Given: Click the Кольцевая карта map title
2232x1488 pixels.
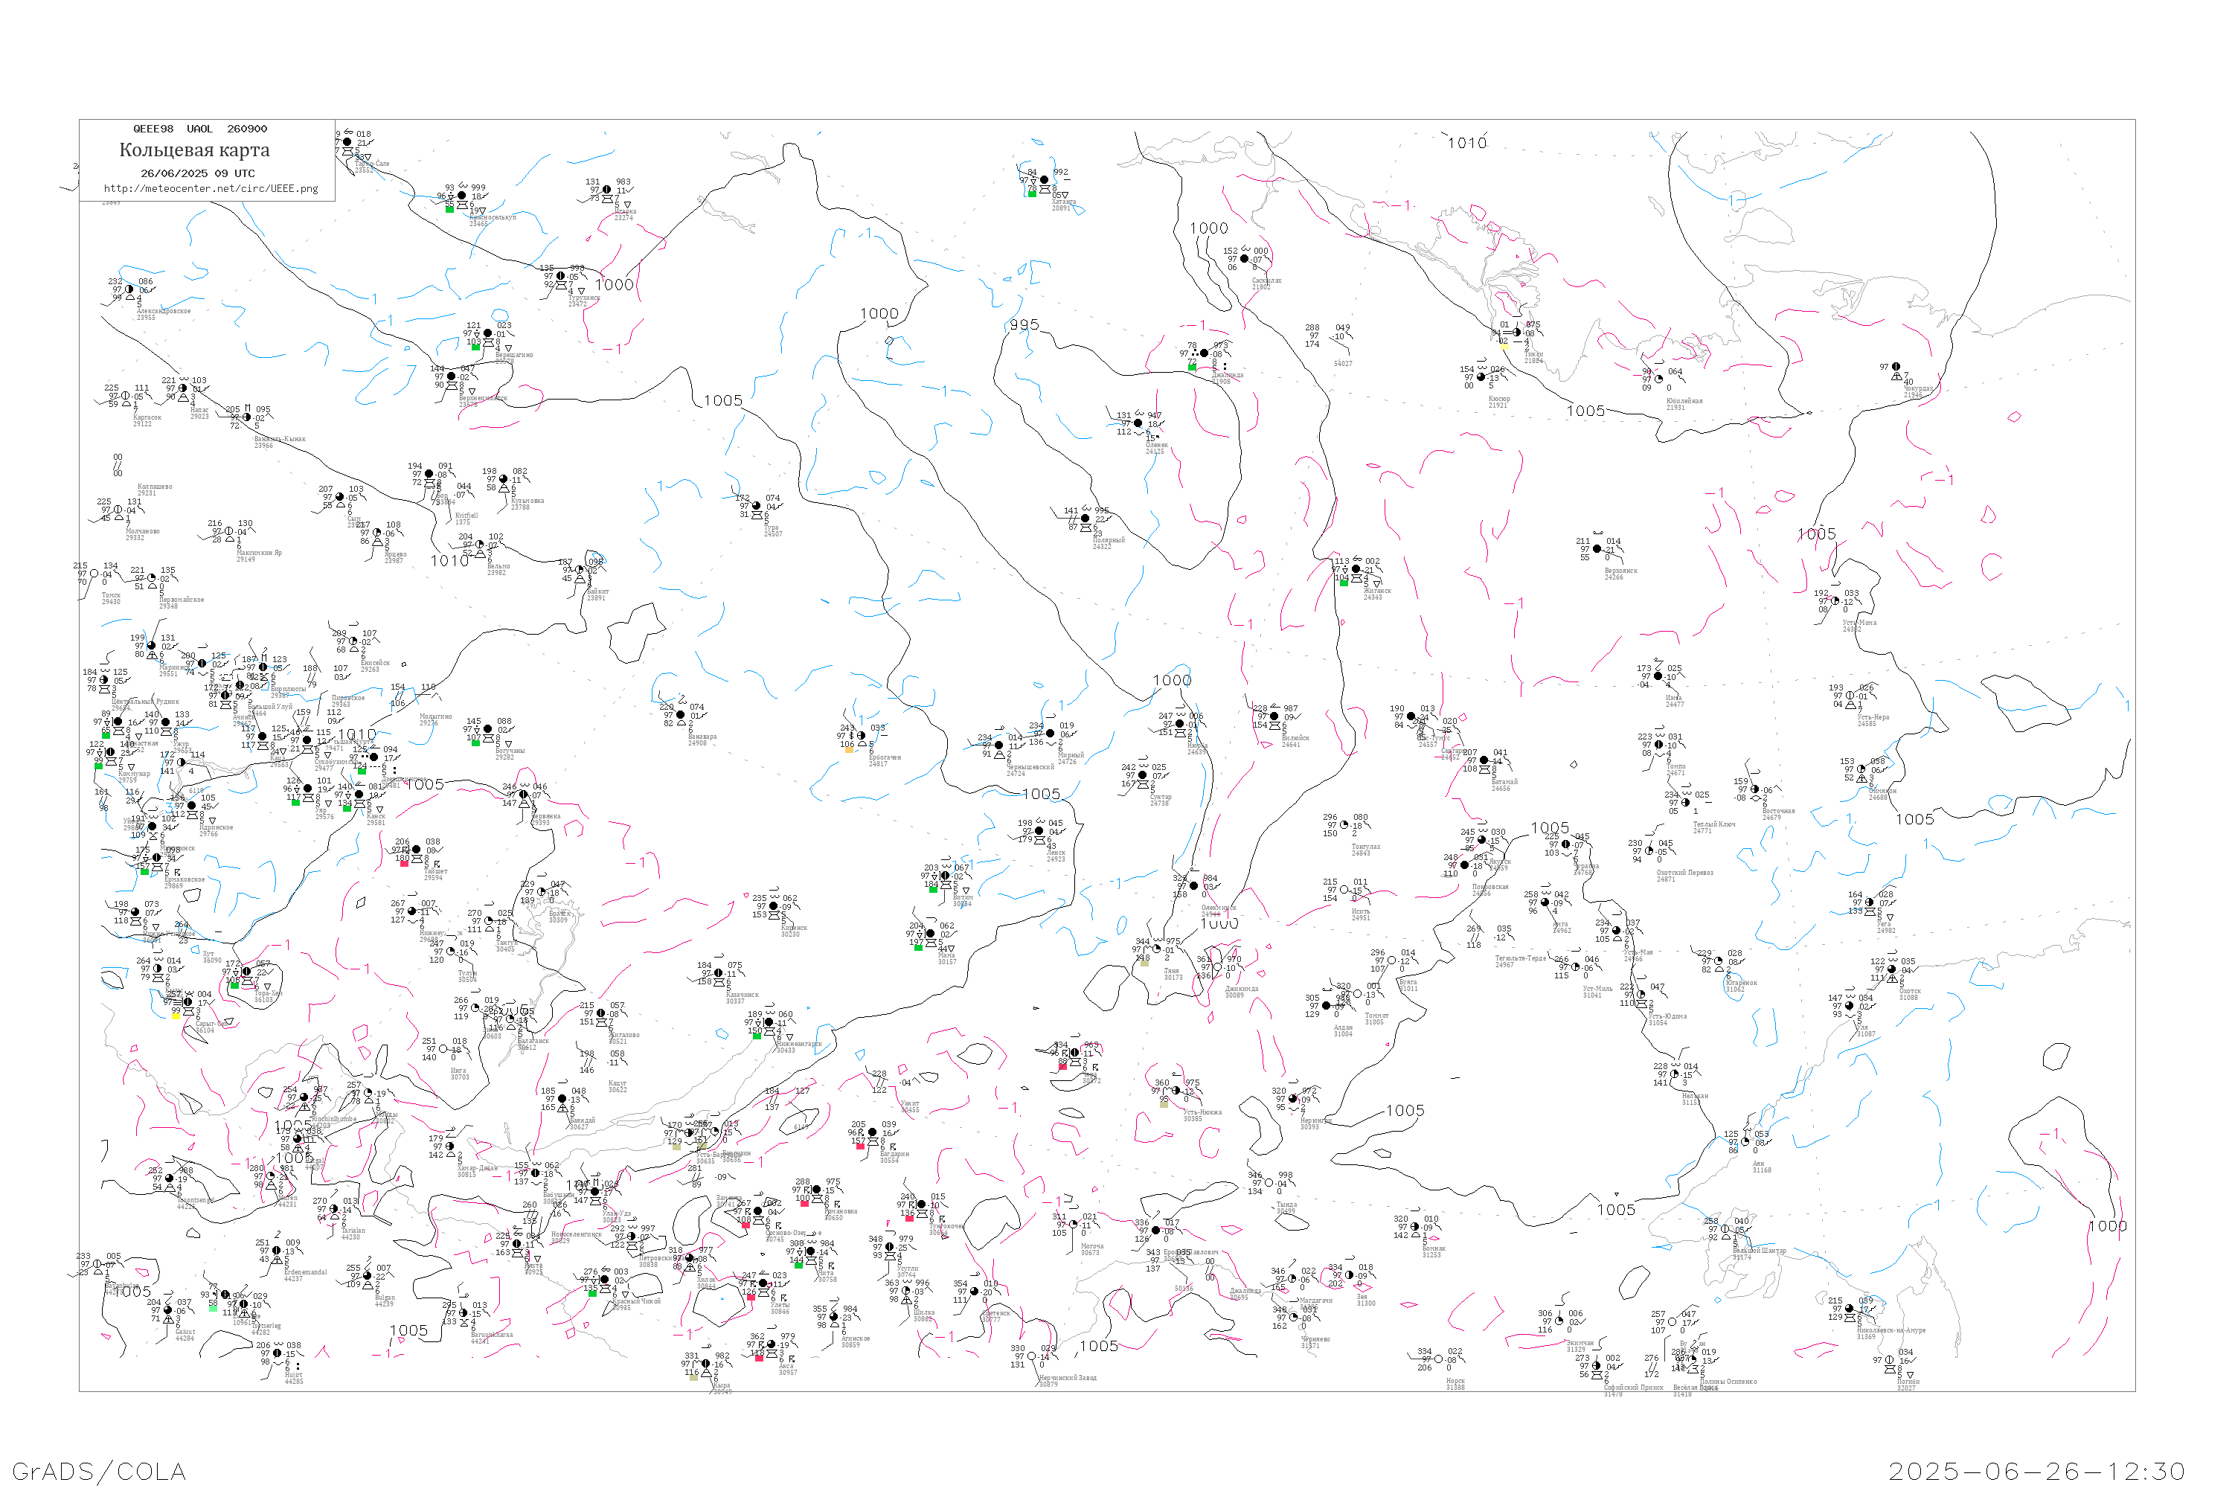Looking at the screenshot, I should (x=194, y=150).
